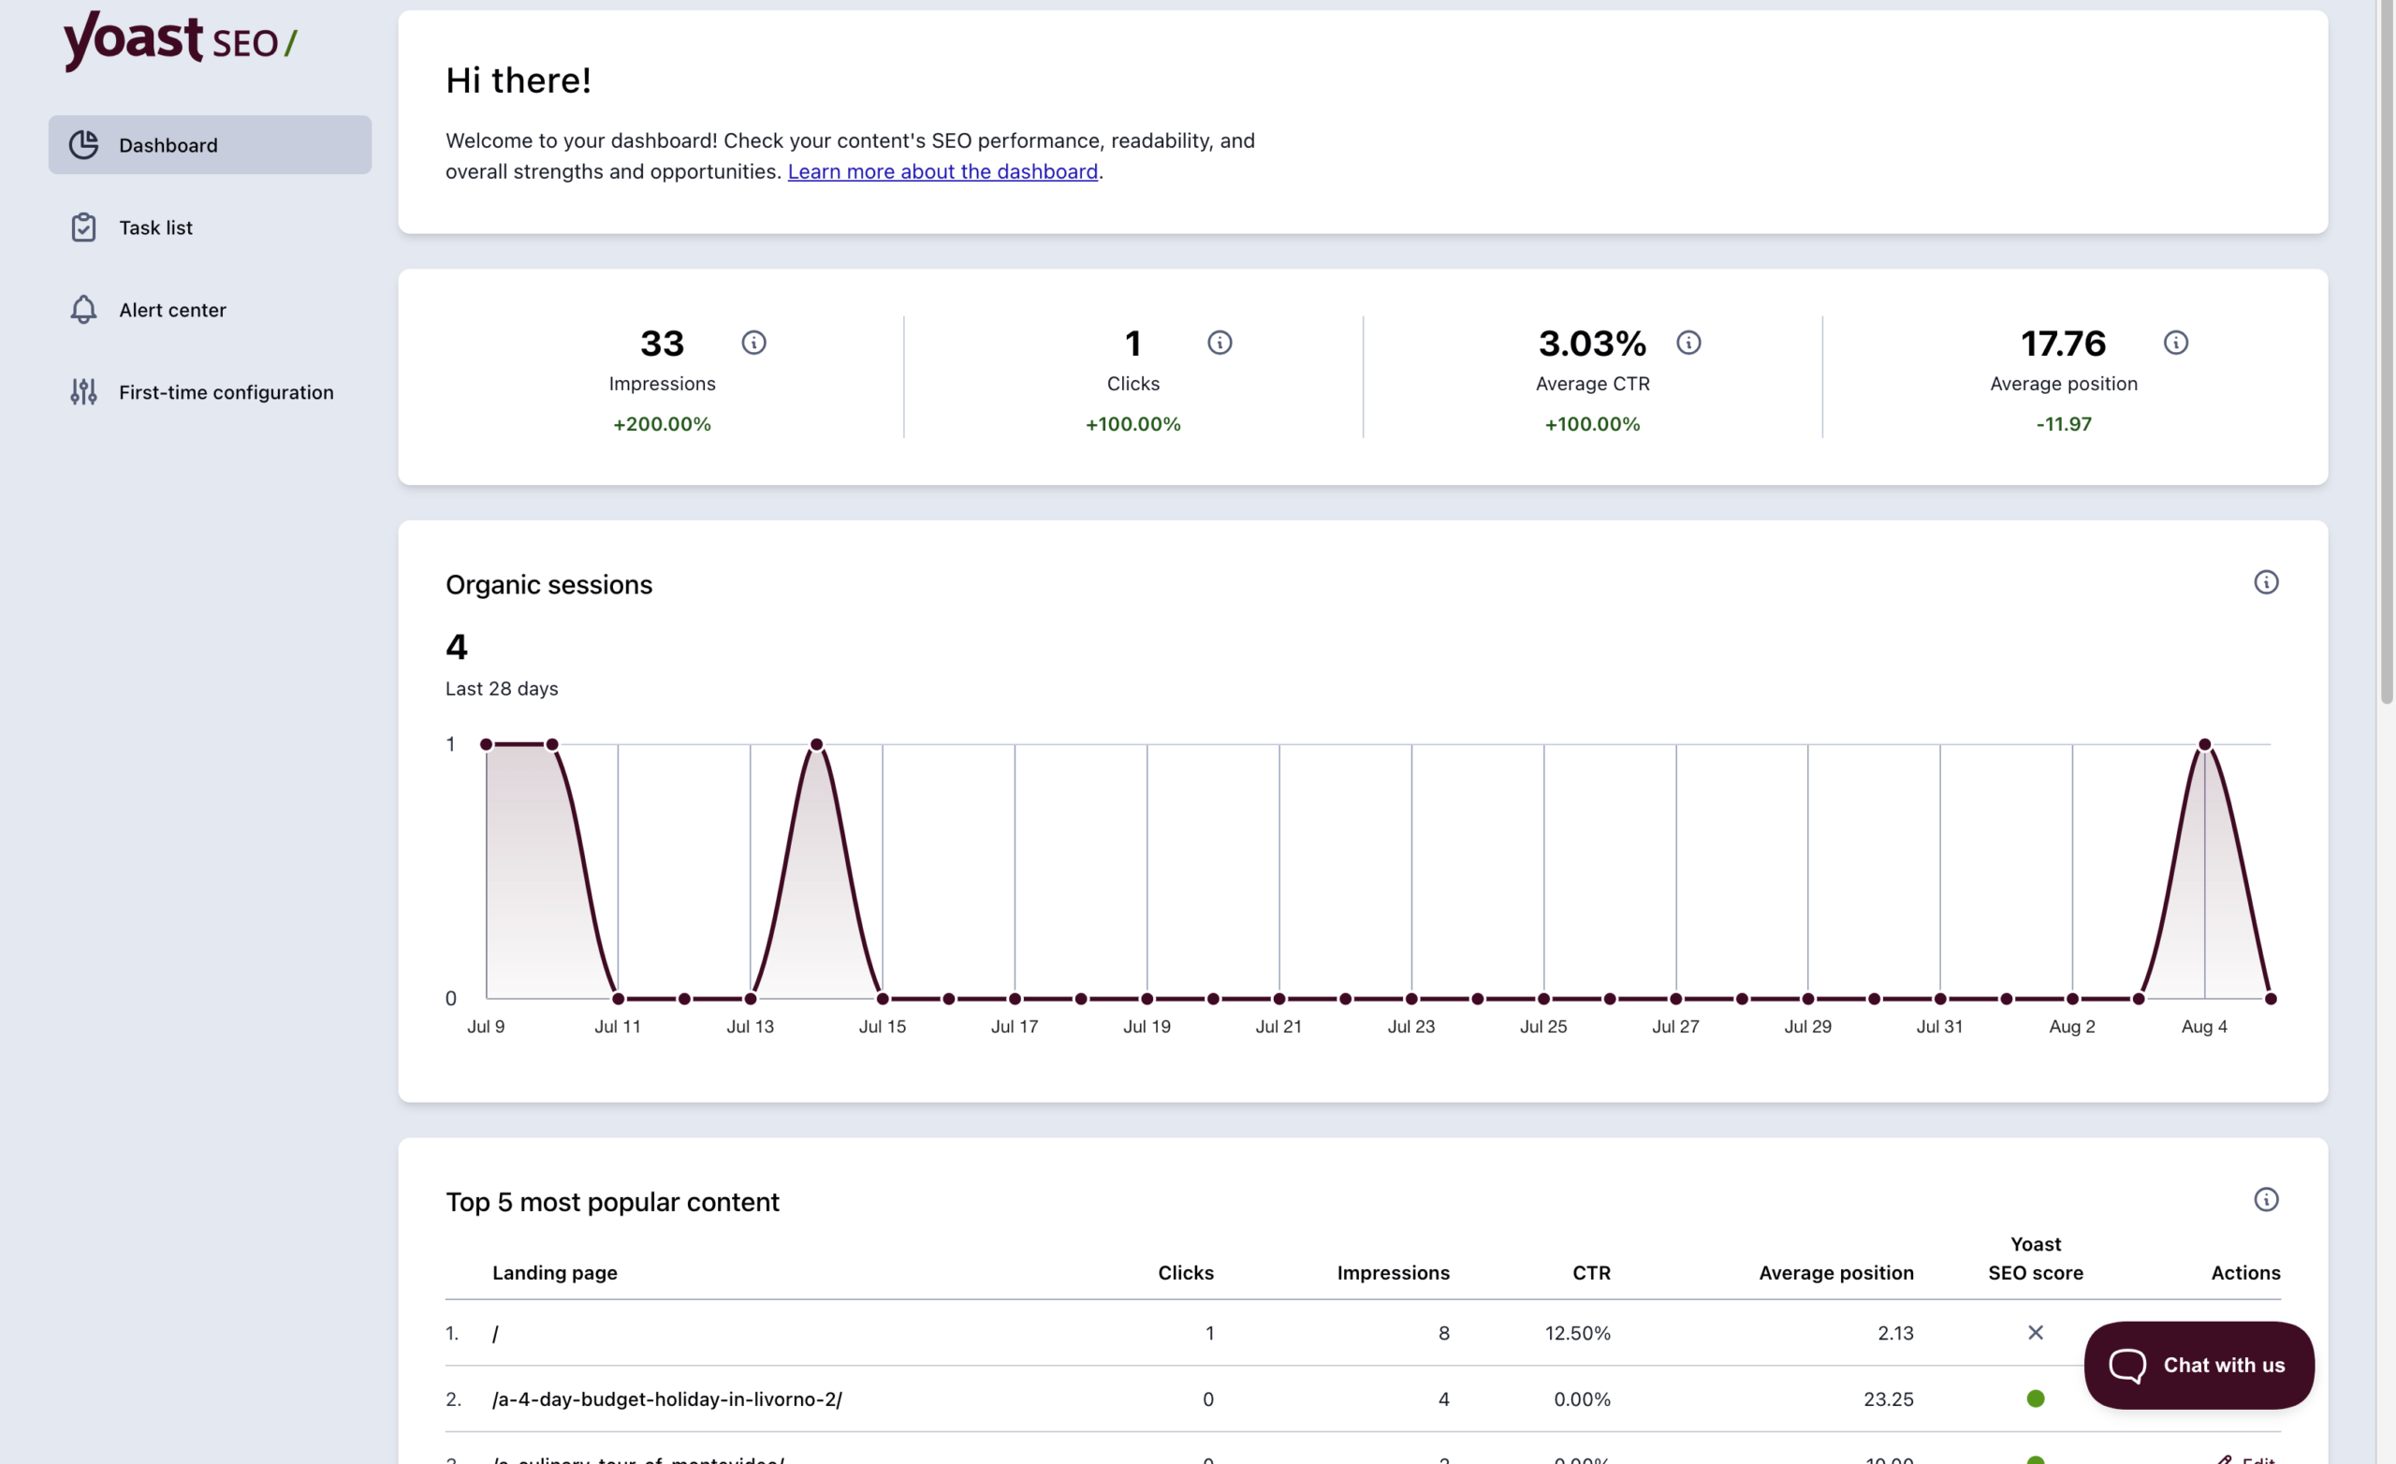Screen dimensions: 2396x1464
Task: Click the Alert center bell icon
Action: [83, 309]
